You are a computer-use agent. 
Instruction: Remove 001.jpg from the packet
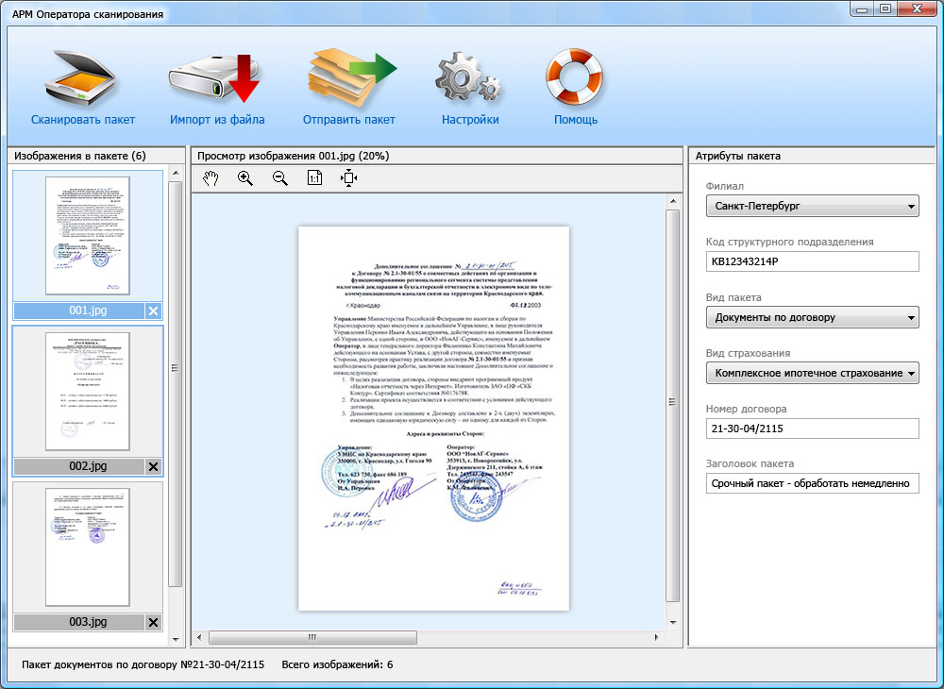(153, 311)
